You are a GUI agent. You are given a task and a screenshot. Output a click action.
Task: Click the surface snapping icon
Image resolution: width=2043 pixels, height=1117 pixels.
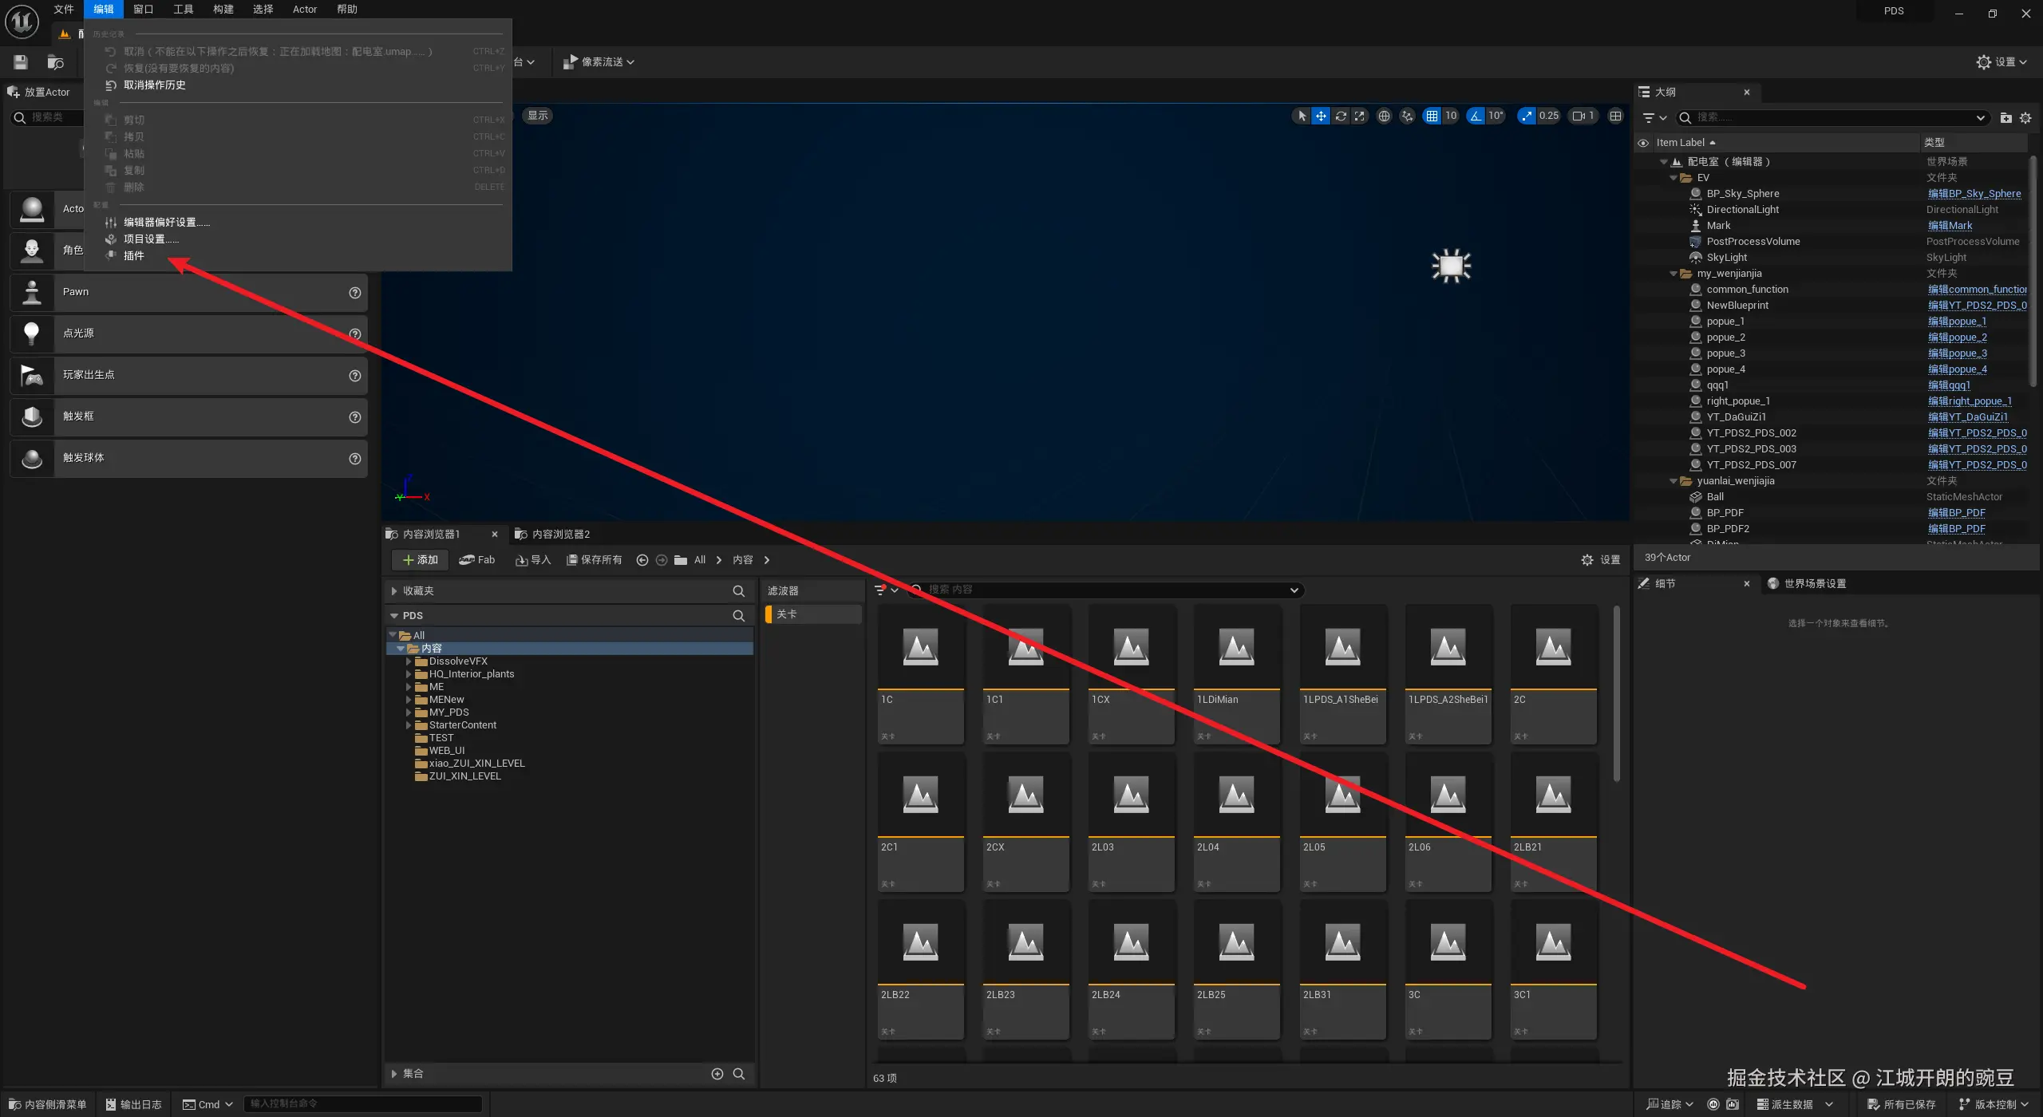click(x=1407, y=116)
